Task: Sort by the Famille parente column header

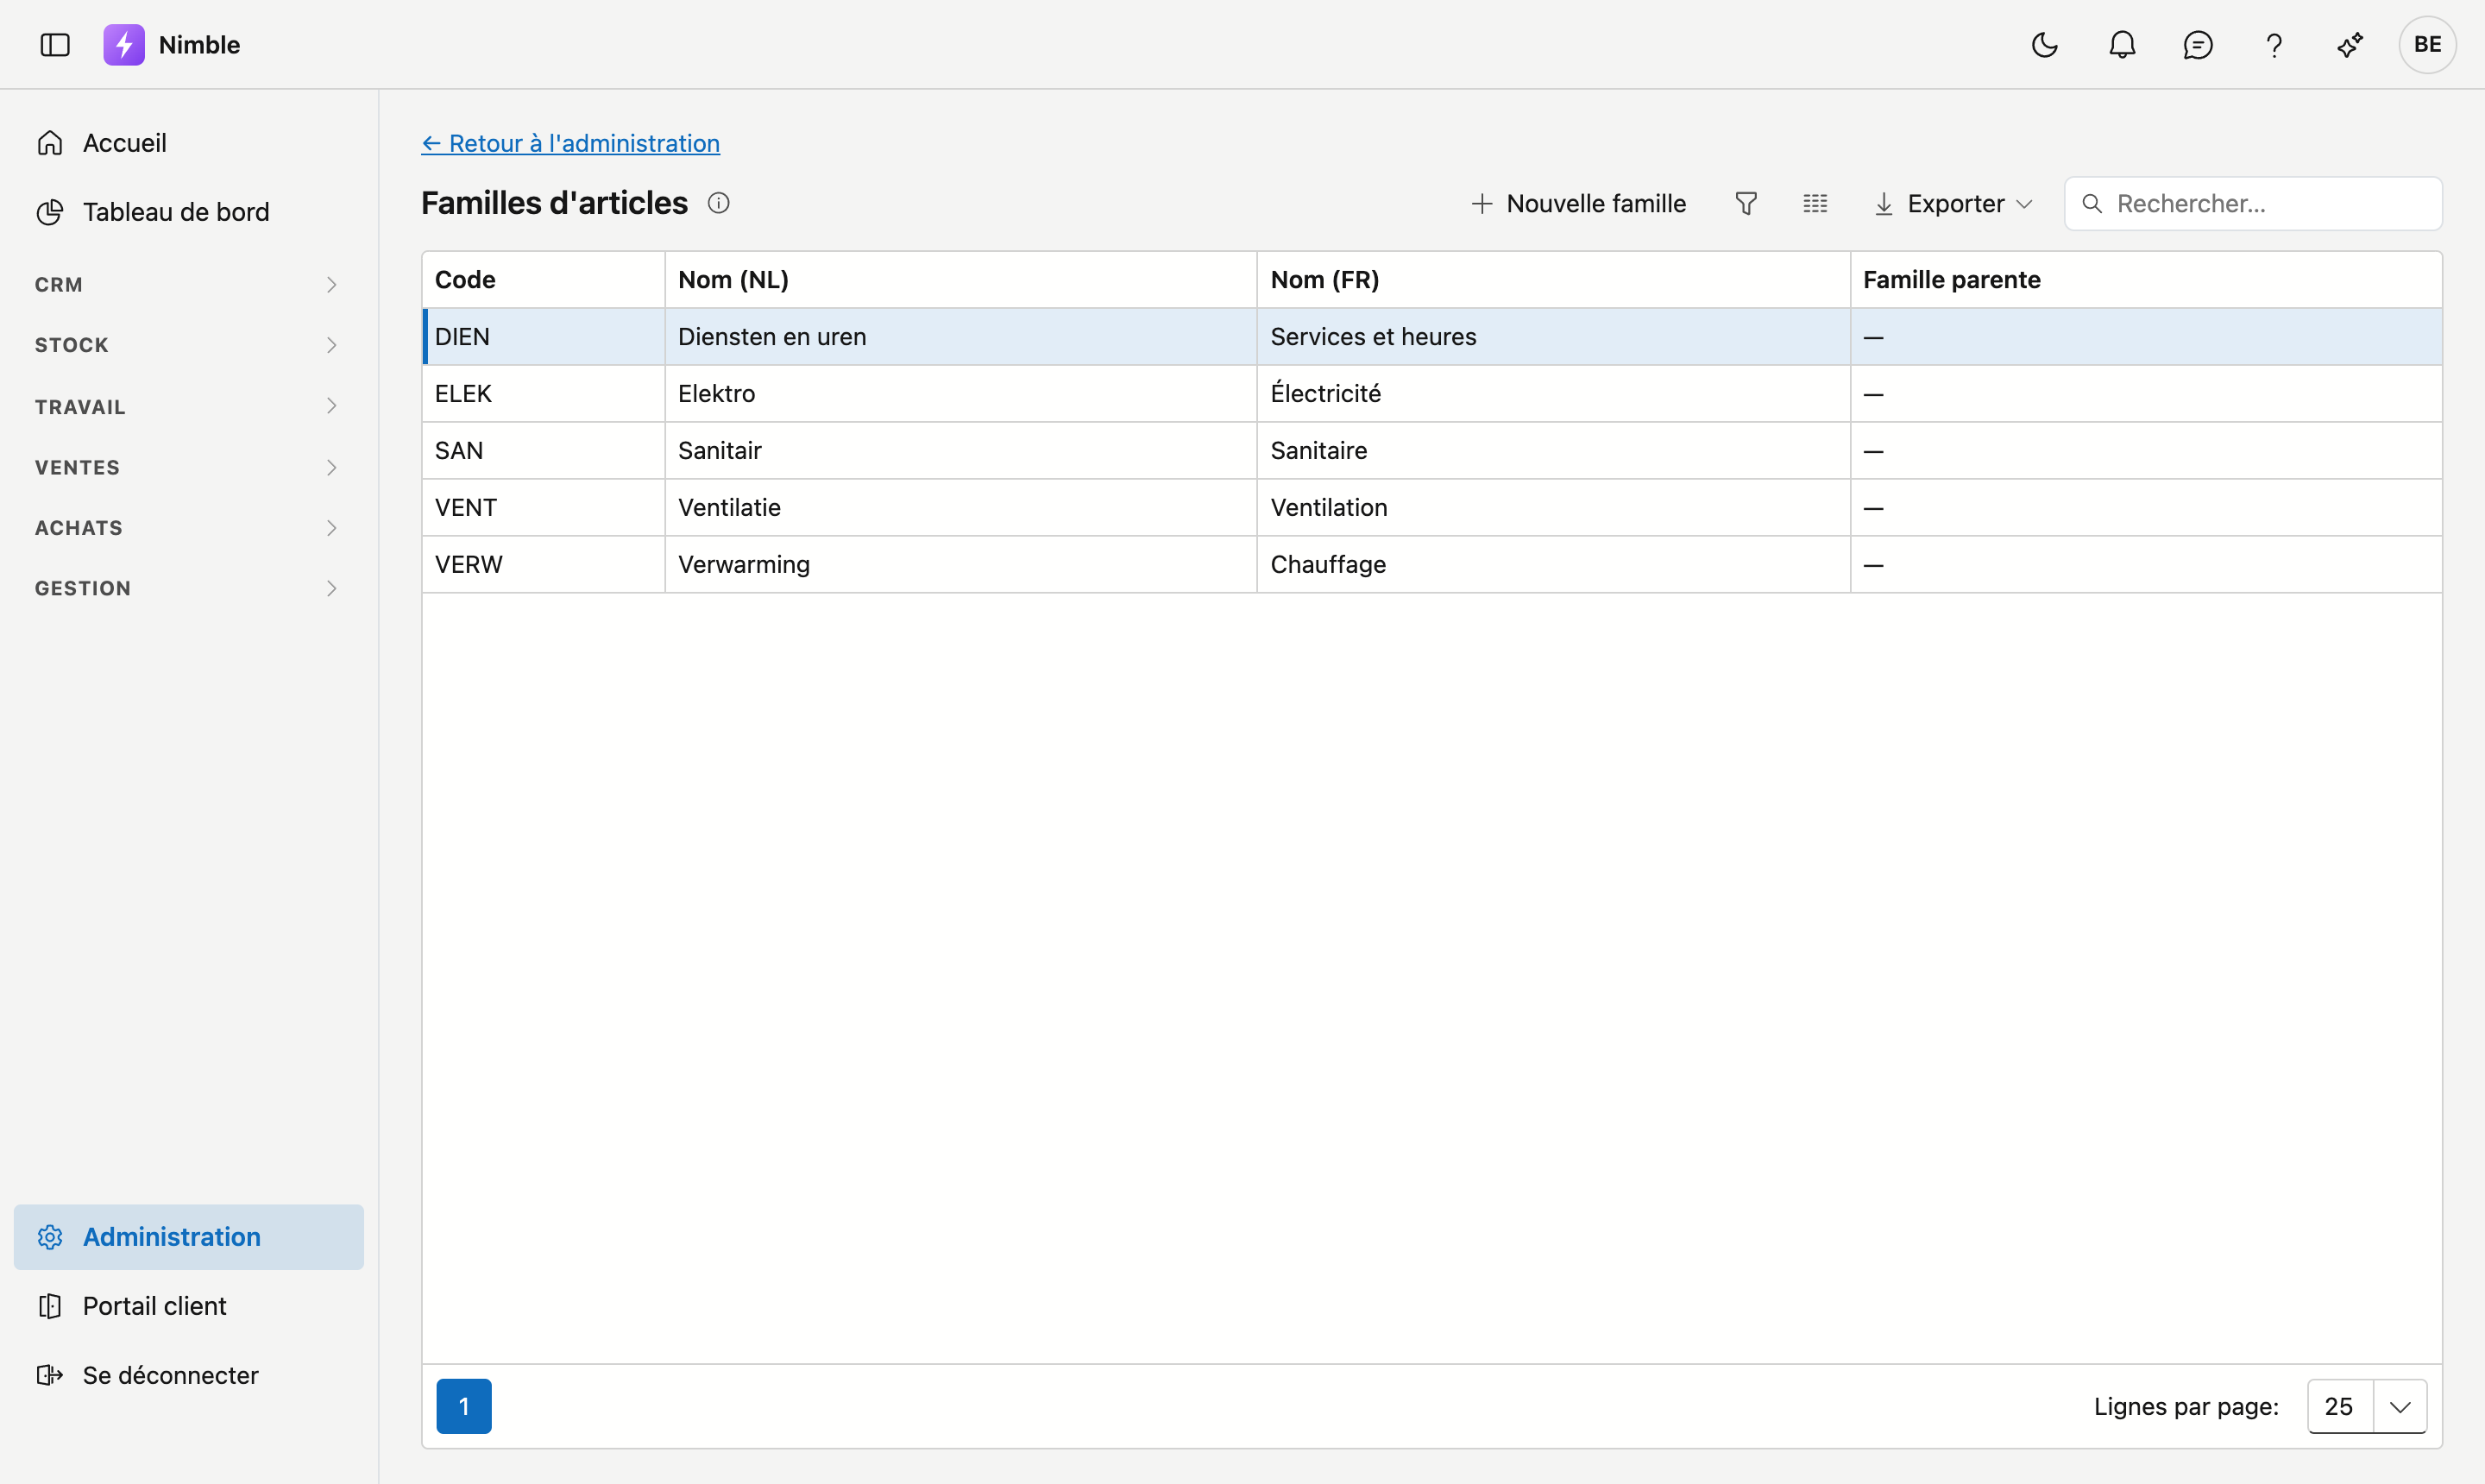Action: tap(2146, 280)
